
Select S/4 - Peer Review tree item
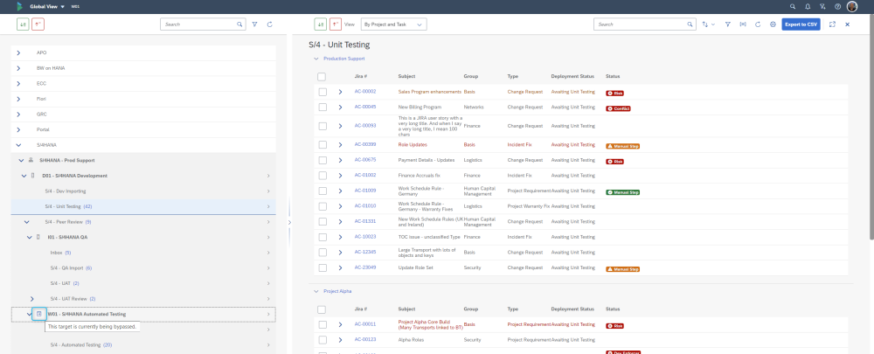point(64,222)
